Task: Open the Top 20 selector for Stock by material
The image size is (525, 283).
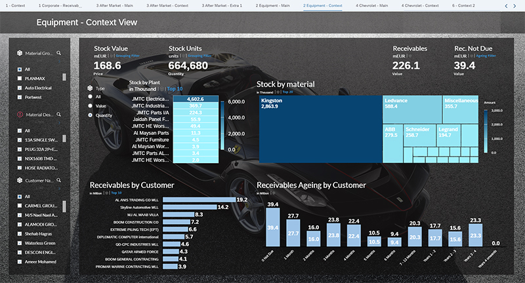Action: tap(287, 92)
